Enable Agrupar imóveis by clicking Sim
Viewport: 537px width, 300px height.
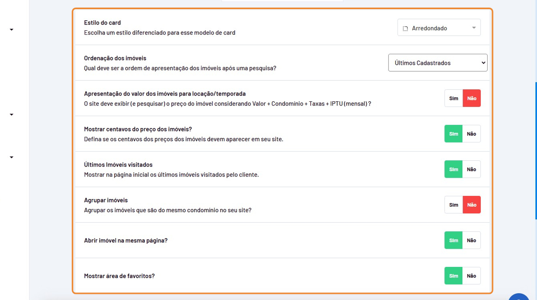point(454,205)
